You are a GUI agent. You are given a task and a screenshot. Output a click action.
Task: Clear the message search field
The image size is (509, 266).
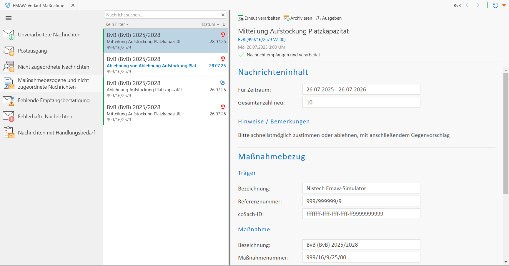pos(223,15)
